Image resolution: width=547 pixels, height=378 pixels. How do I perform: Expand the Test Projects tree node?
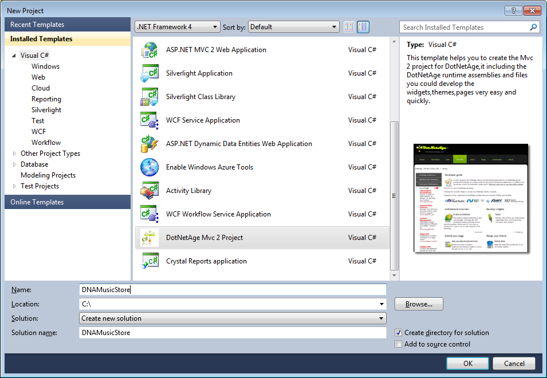pos(14,186)
